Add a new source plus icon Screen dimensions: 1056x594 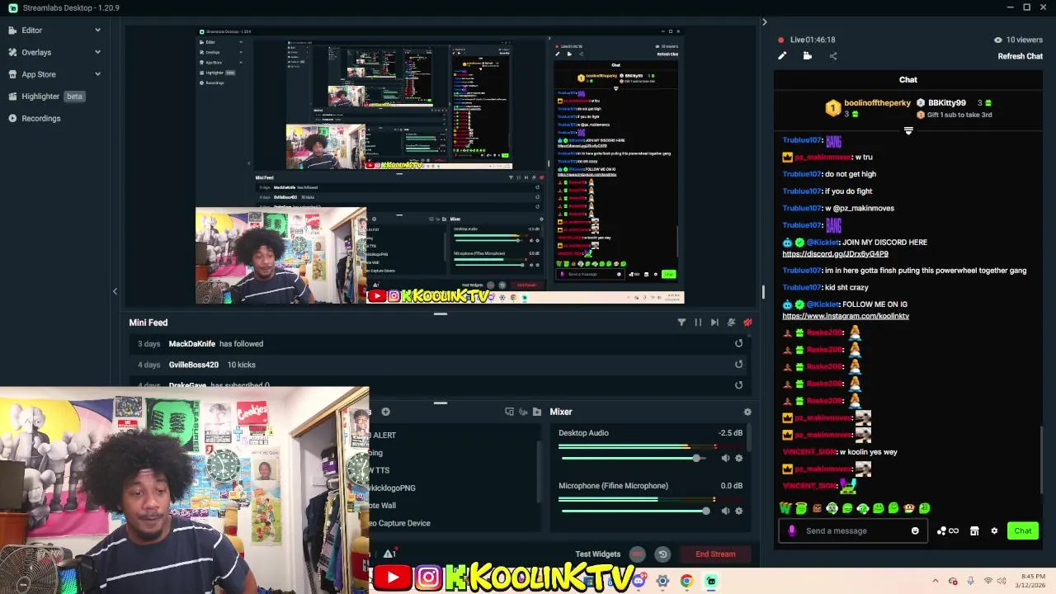point(385,412)
